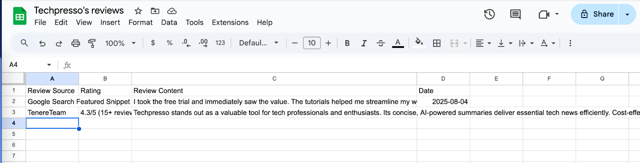The width and height of the screenshot is (640, 163).
Task: Open vertical align dropdown
Action: tap(505, 43)
